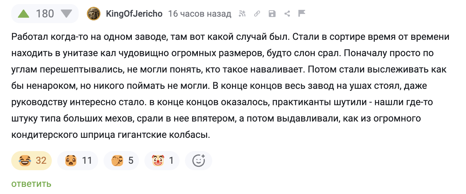Toggle the clown reaction with 1
This screenshot has height=194, width=466.
[x=162, y=160]
